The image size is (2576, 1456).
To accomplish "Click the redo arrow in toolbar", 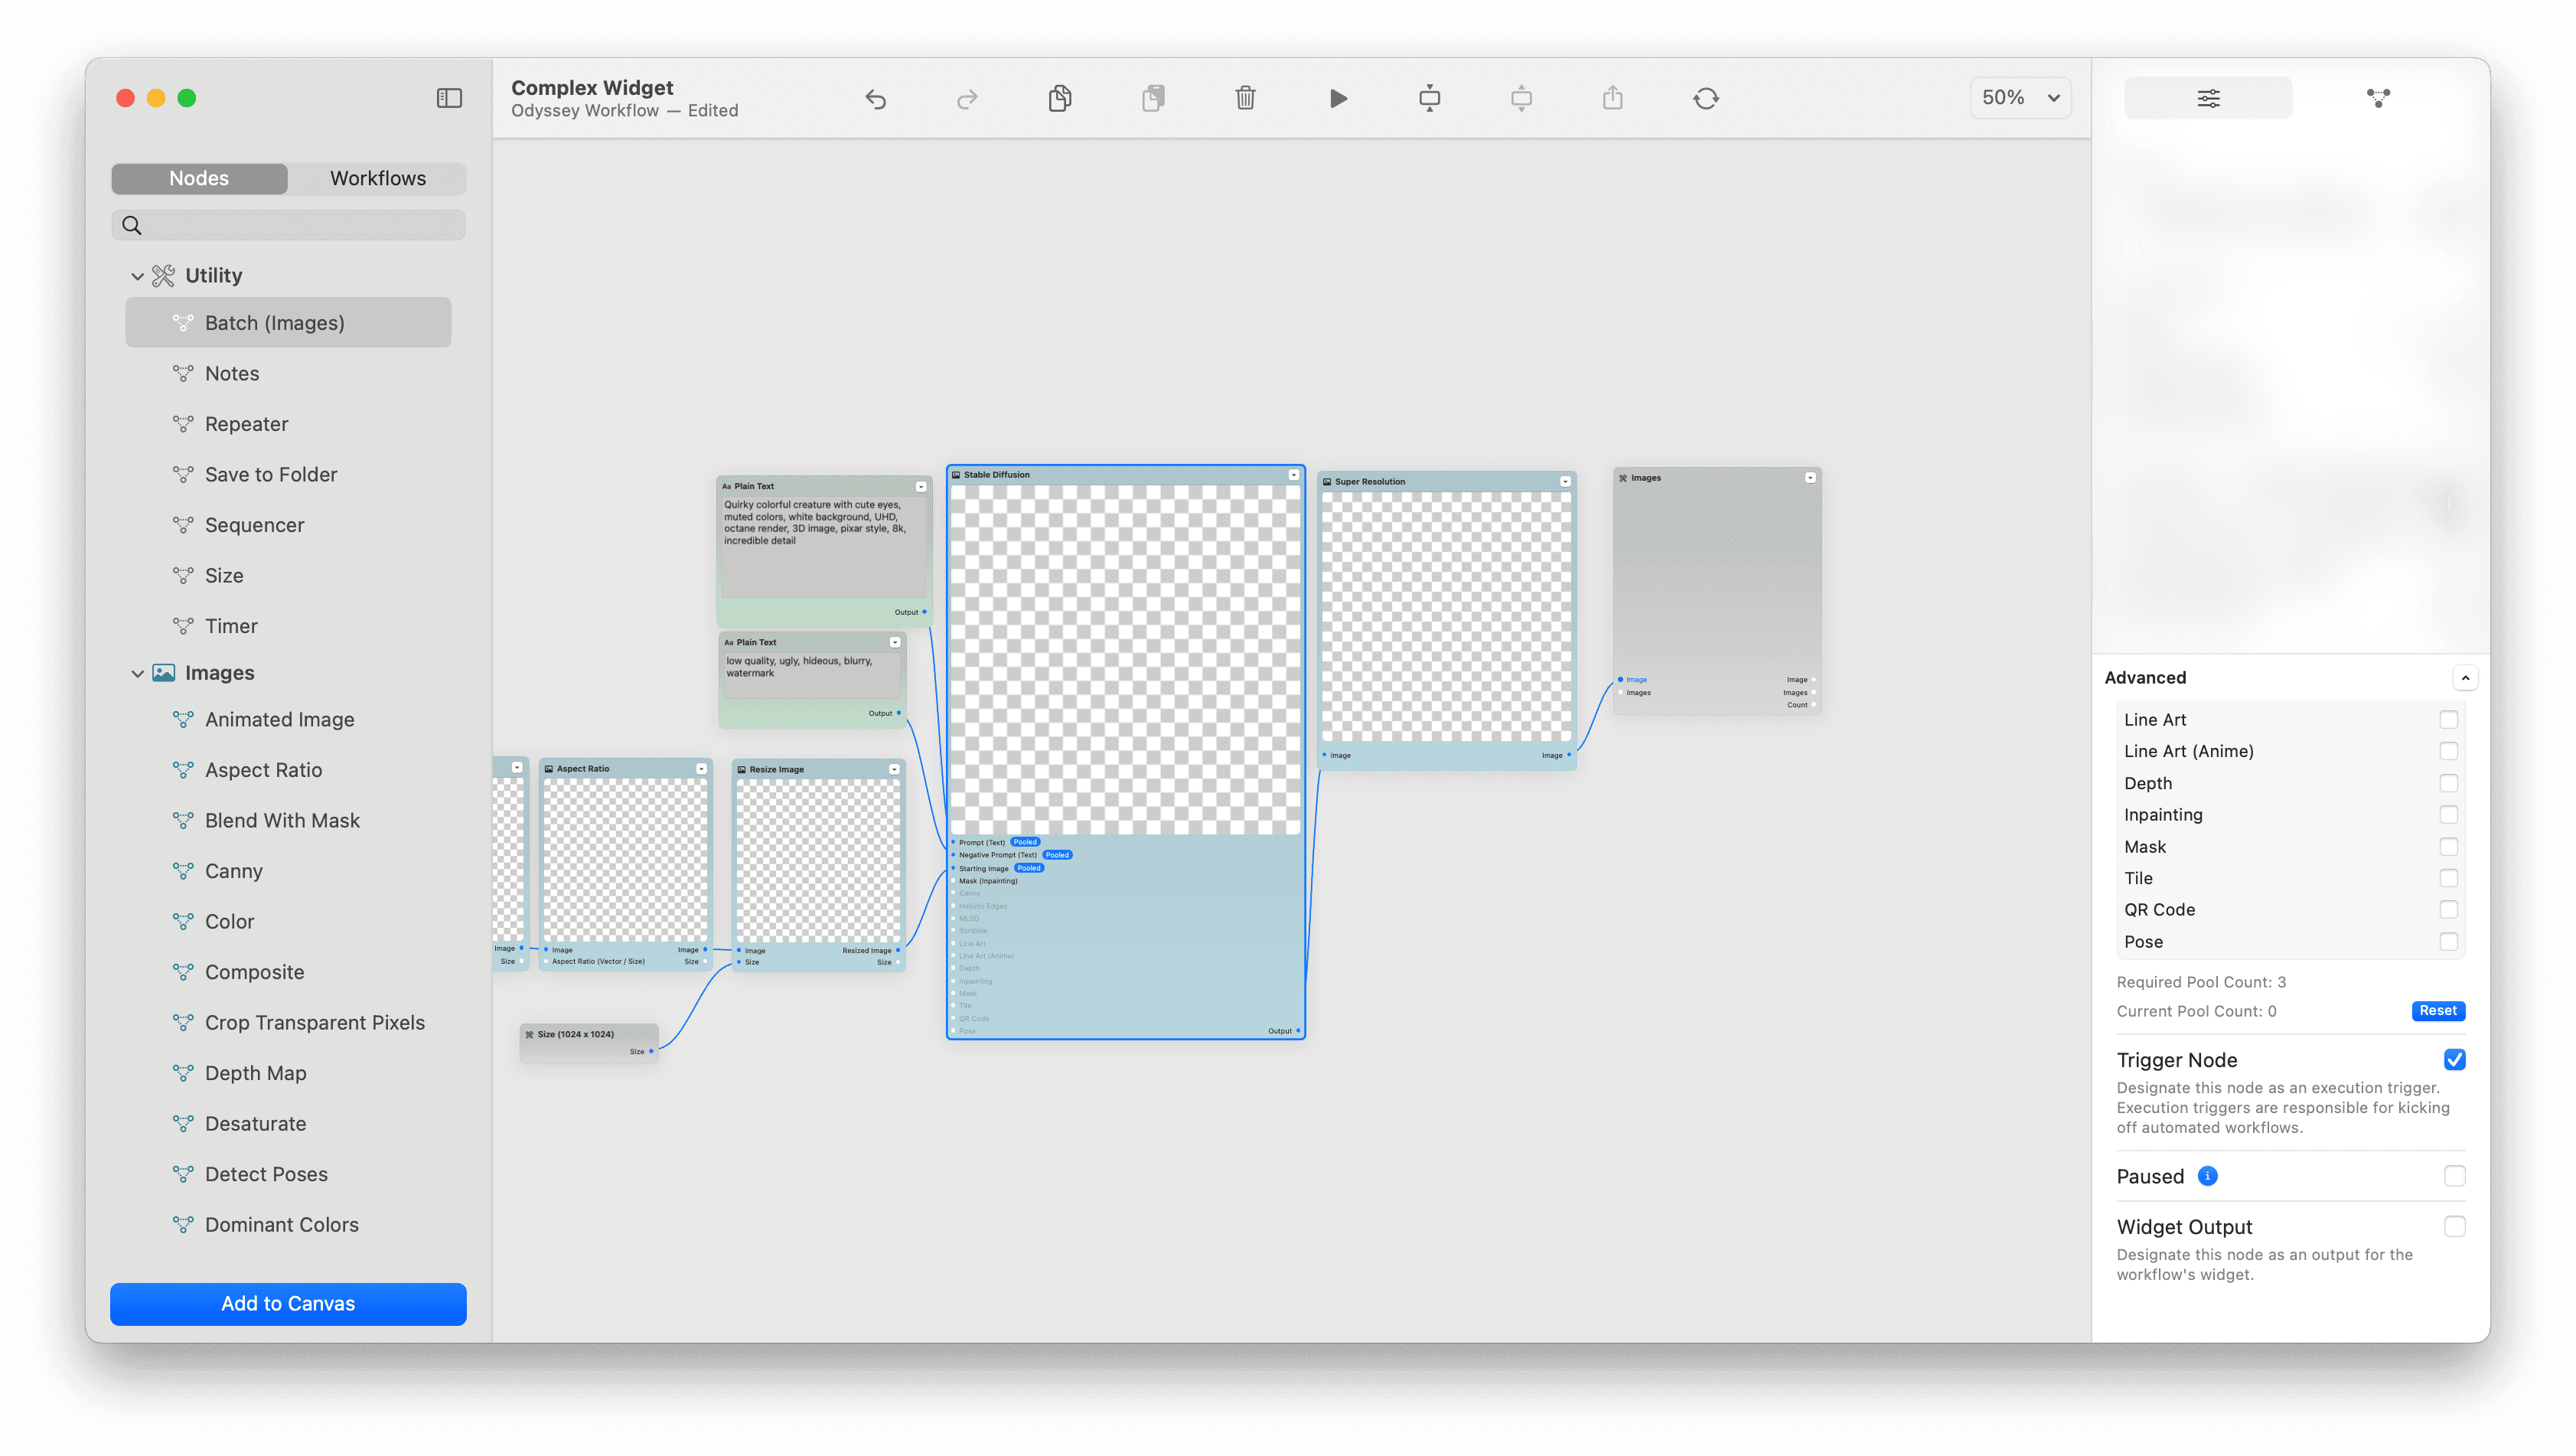I will 967,98.
